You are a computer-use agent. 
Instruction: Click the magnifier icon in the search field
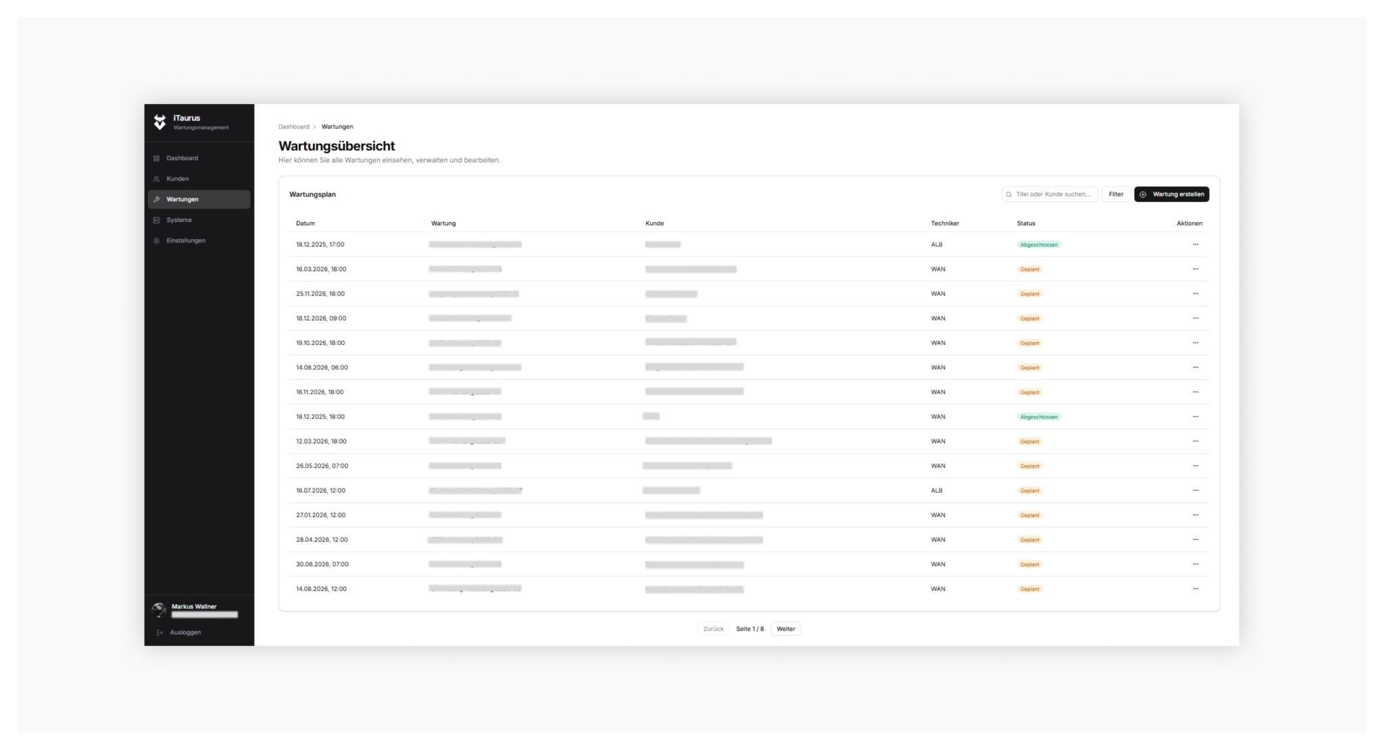pyautogui.click(x=1008, y=194)
